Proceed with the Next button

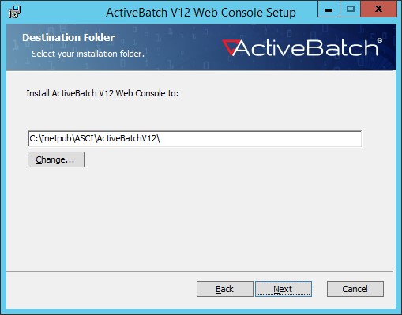(x=284, y=289)
